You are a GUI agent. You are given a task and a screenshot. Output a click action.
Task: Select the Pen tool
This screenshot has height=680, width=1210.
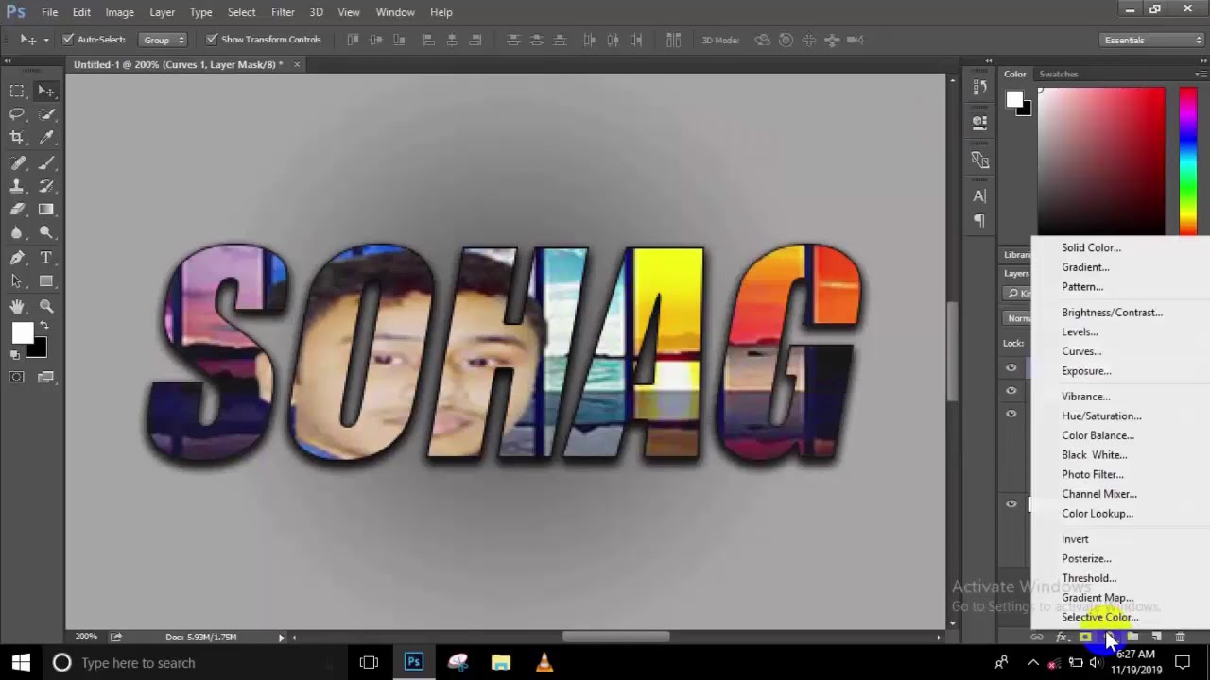click(x=17, y=258)
